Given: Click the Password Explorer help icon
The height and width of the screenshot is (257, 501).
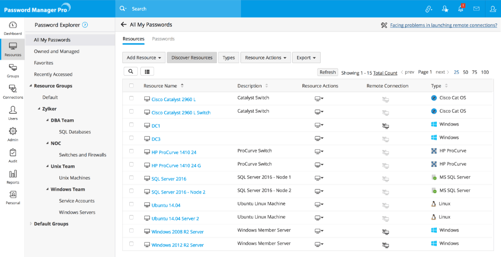Looking at the screenshot, I should (85, 25).
